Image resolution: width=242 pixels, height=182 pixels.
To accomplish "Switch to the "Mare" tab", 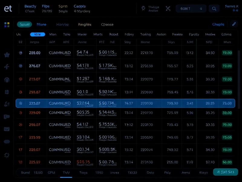I will (x=41, y=25).
